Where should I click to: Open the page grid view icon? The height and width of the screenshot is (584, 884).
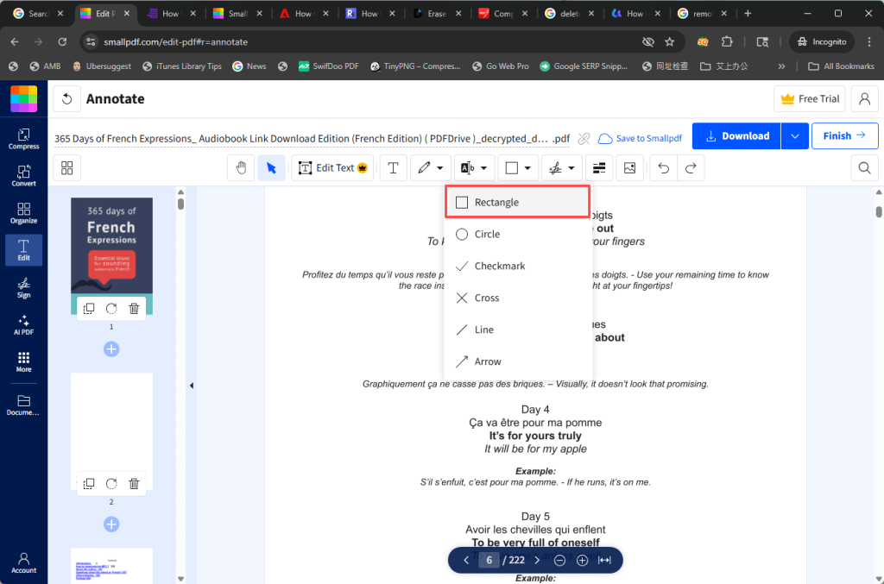pyautogui.click(x=66, y=167)
